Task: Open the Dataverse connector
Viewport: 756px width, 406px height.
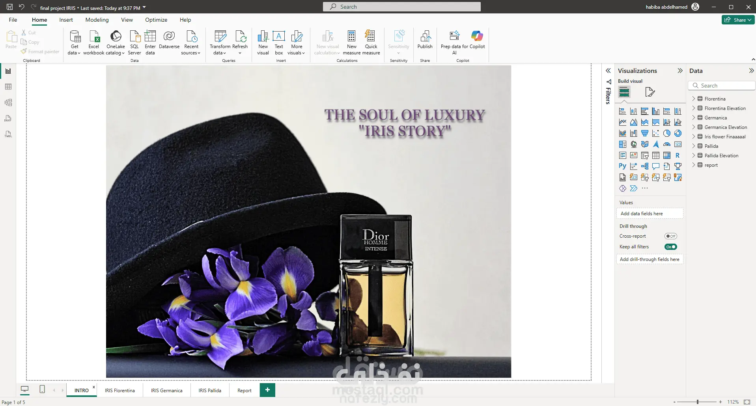Action: [x=169, y=40]
